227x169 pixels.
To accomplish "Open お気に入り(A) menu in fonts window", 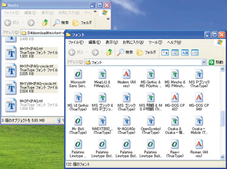I will click(x=69, y=13).
